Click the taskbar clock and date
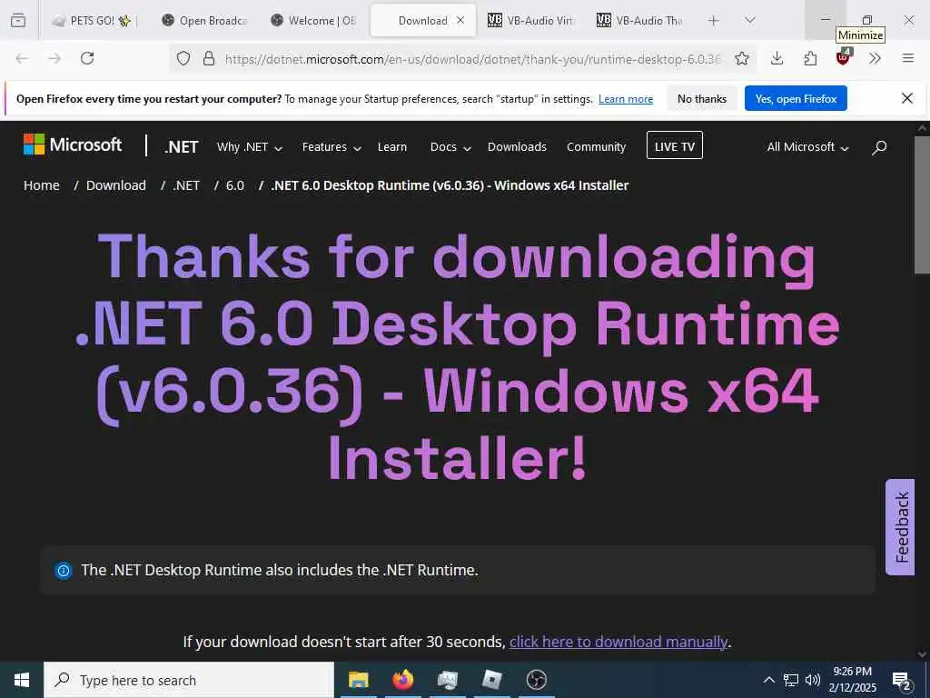Viewport: 930px width, 698px height. click(852, 680)
